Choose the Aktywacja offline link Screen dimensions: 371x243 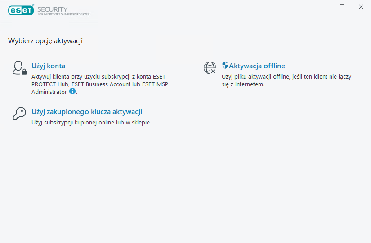point(257,66)
